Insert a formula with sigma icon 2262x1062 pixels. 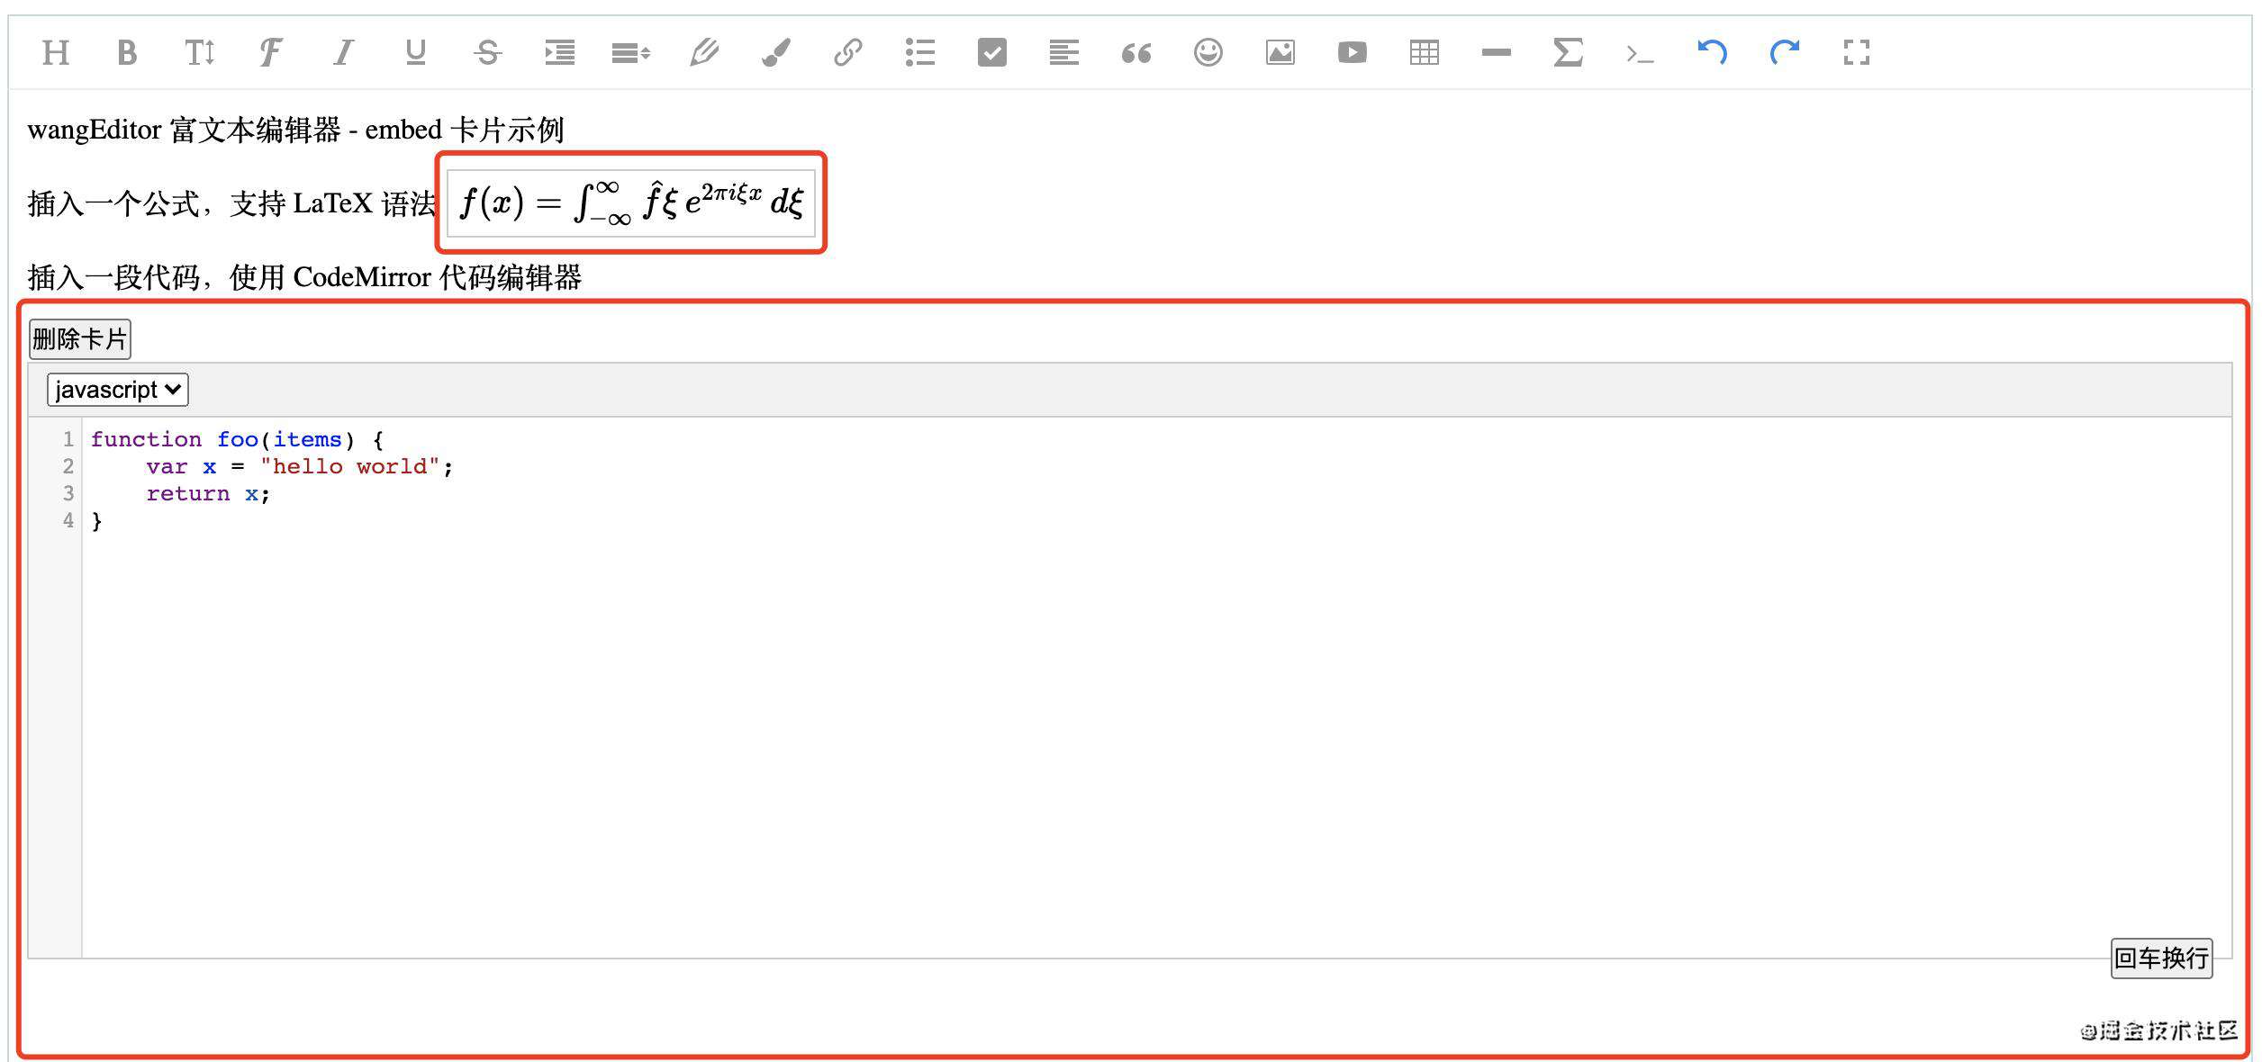point(1568,52)
